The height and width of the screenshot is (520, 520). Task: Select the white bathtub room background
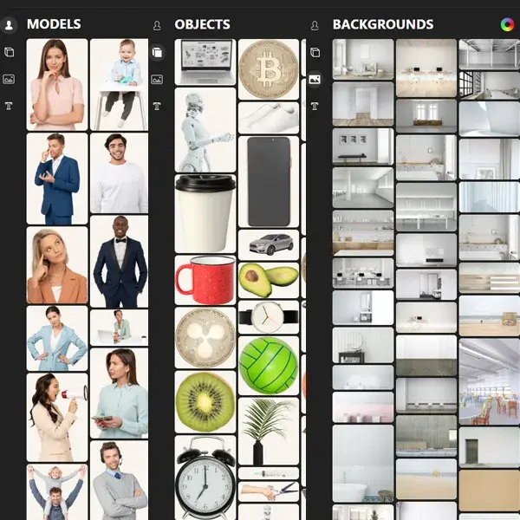click(363, 464)
